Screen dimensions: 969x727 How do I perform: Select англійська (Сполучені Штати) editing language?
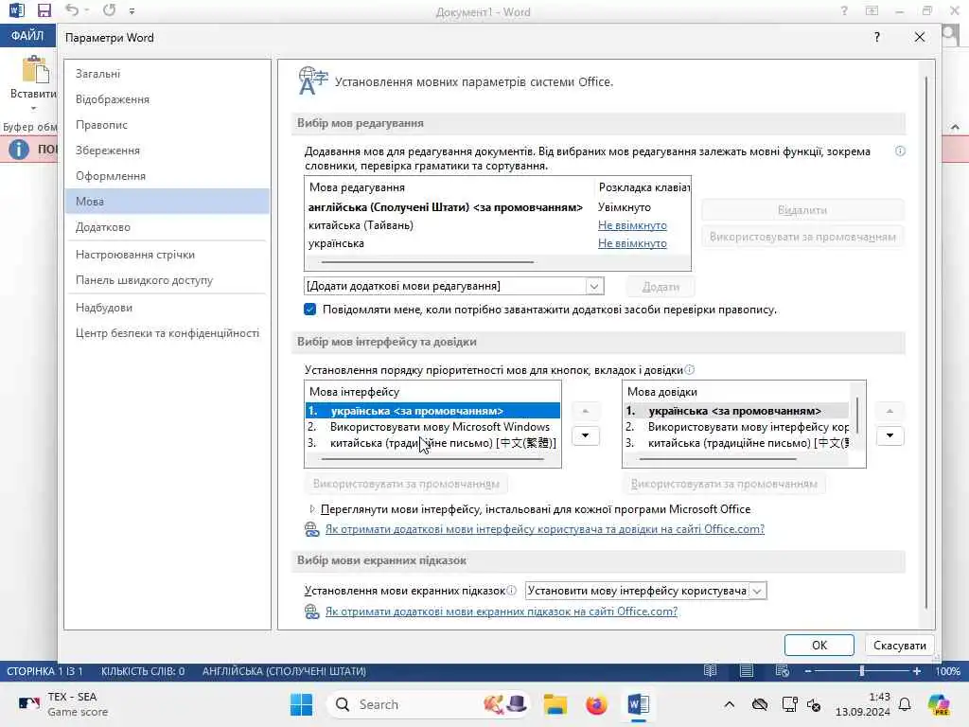[x=446, y=207]
